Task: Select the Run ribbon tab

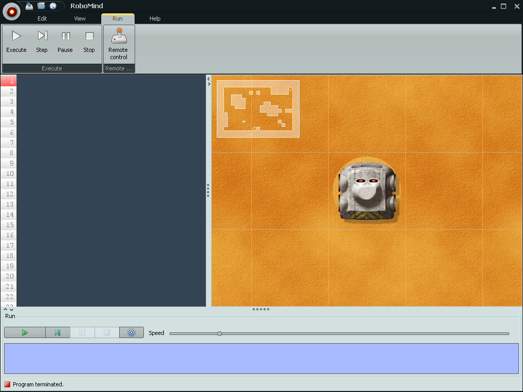Action: 118,18
